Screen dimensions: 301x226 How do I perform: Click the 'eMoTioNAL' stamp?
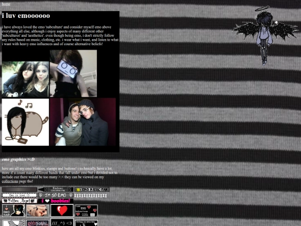click(38, 223)
